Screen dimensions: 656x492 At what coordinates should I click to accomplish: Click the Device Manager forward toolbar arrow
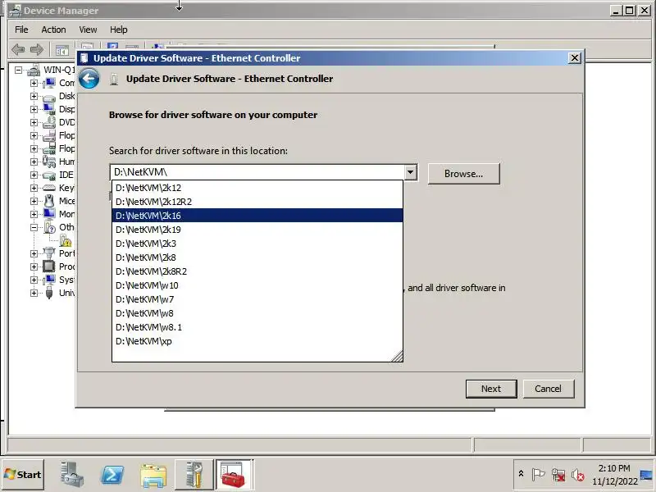tap(37, 50)
